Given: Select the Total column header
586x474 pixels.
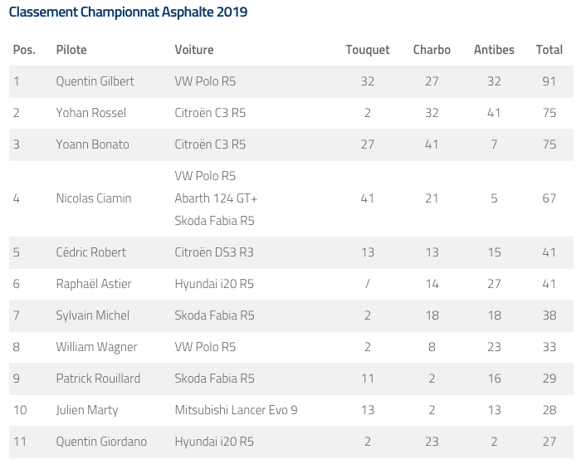Looking at the screenshot, I should click(549, 50).
